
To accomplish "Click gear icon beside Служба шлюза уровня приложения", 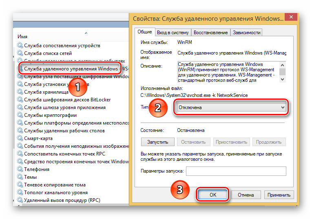I will pos(20,107).
